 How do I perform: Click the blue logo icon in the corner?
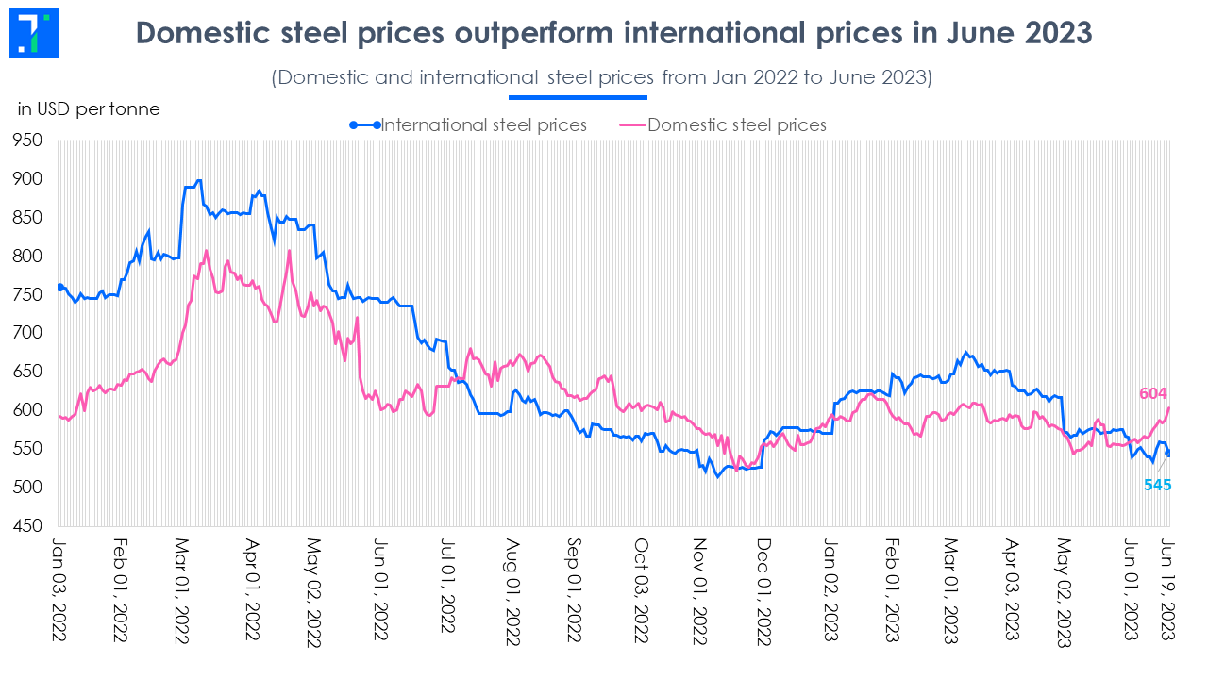point(33,32)
